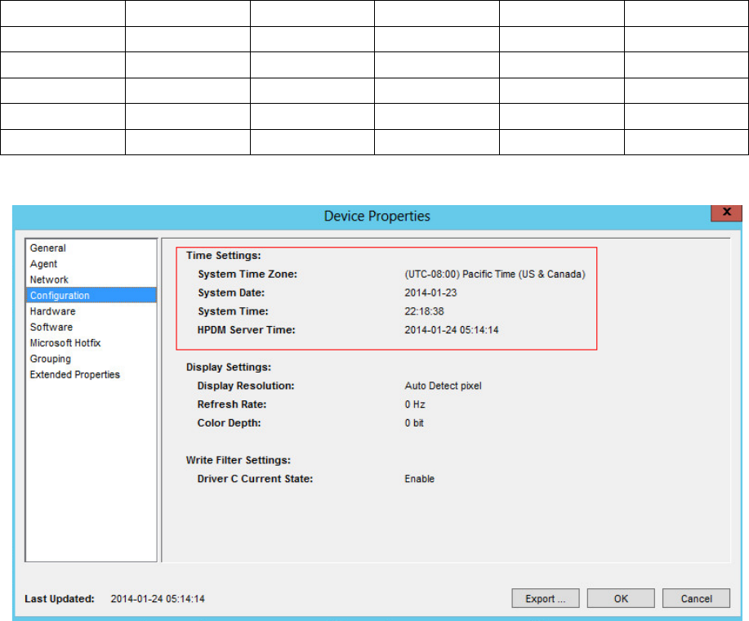749x621 pixels.
Task: Click the Driver C state Enable value
Action: click(x=420, y=479)
